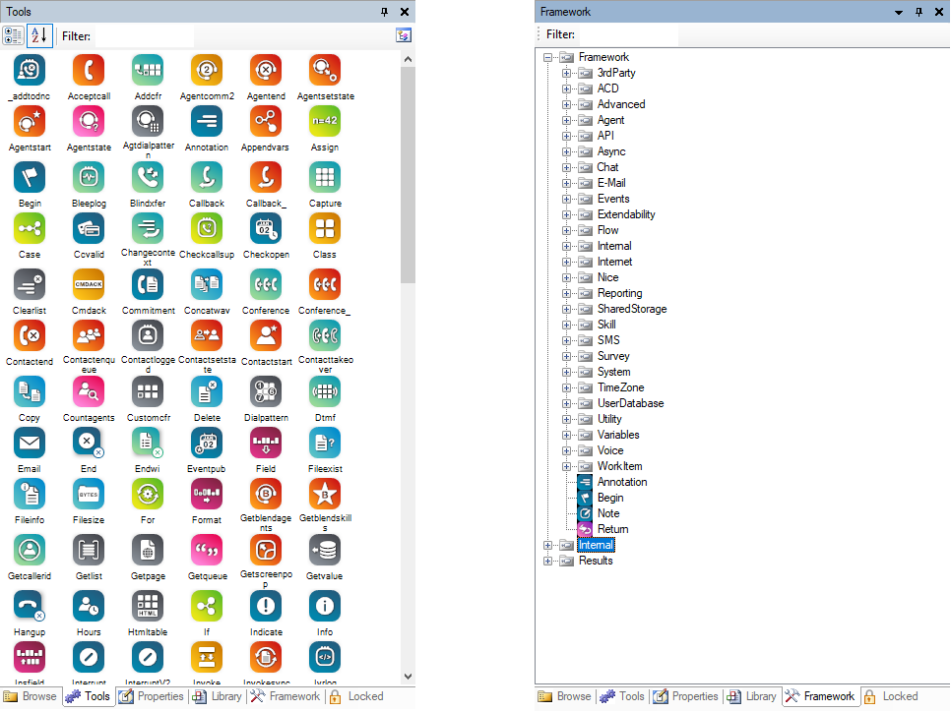Switch to the Properties tab in left panel
951x712 pixels.
(151, 696)
